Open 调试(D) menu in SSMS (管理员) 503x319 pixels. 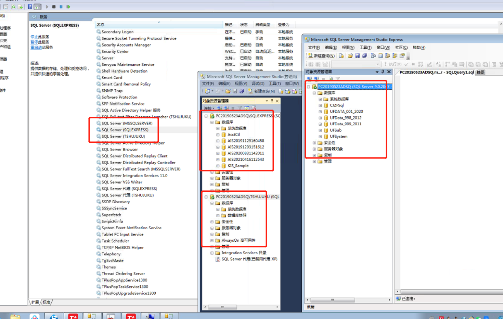[258, 84]
